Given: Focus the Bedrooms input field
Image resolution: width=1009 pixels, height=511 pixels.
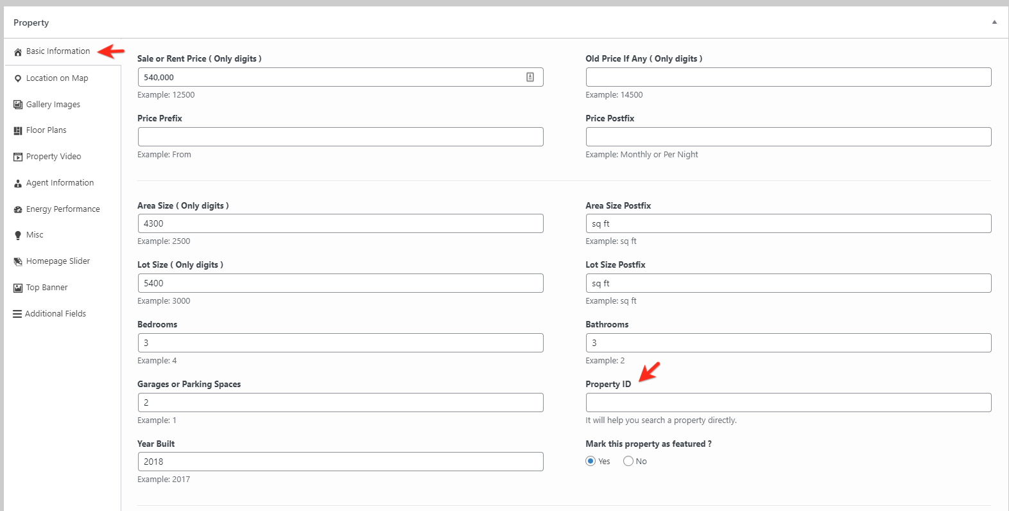Looking at the screenshot, I should pyautogui.click(x=340, y=343).
